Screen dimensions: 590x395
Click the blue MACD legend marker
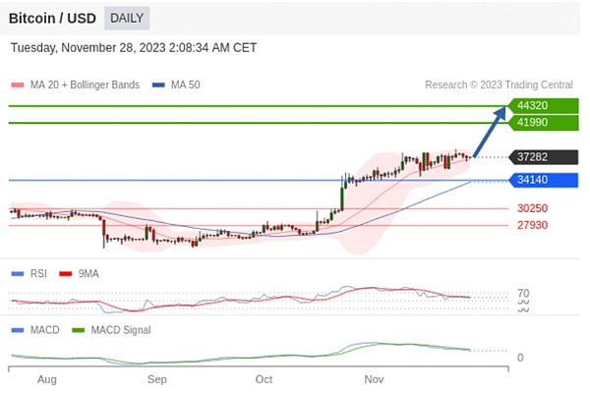[18, 330]
